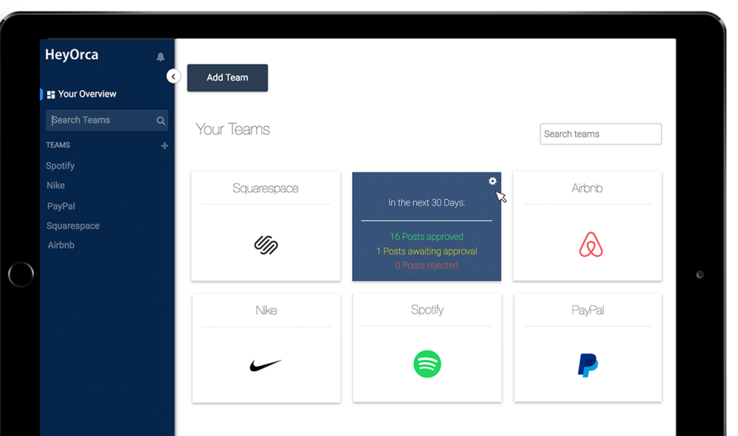Open the Squarespace team card logo
Screen dimensions: 738x436
(266, 245)
